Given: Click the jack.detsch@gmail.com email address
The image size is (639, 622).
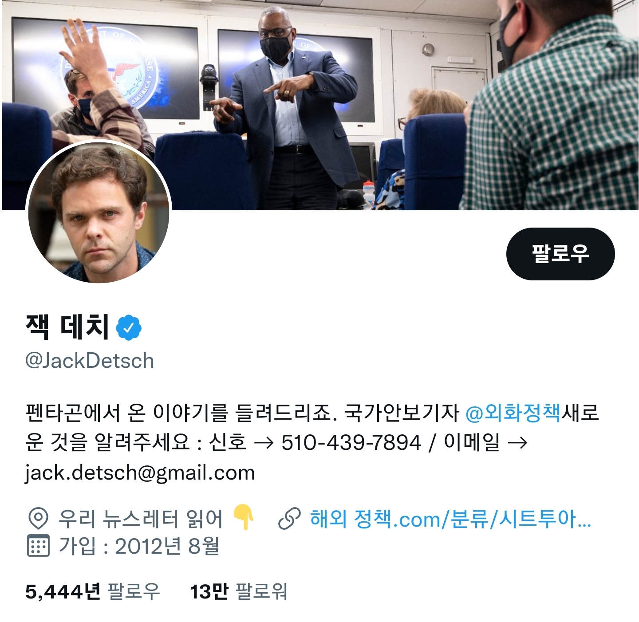Looking at the screenshot, I should coord(140,472).
